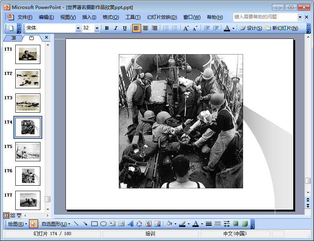The height and width of the screenshot is (241, 314).
Task: Toggle Italic text formatting
Action: coord(116,28)
